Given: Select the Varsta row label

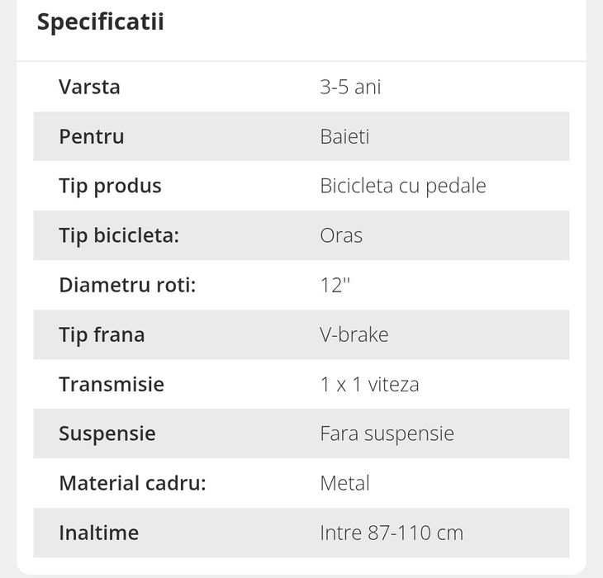Looking at the screenshot, I should tap(89, 87).
